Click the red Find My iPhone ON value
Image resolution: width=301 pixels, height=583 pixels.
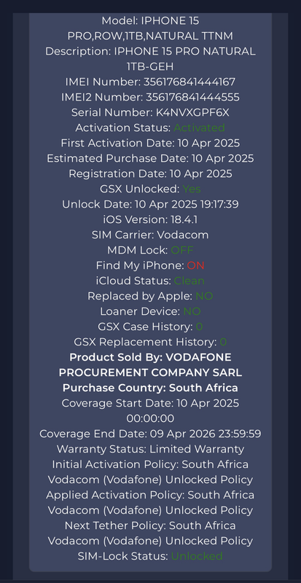point(196,265)
